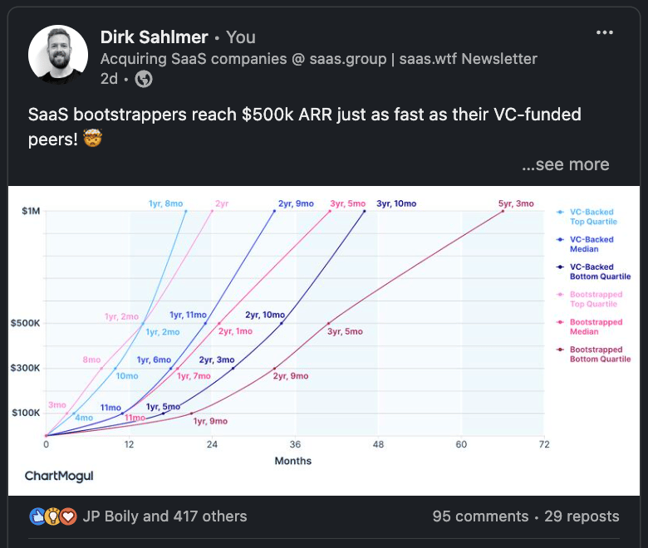The height and width of the screenshot is (548, 648).
Task: Click the VC-Backed Bottom Quartile legend entry
Action: point(594,272)
